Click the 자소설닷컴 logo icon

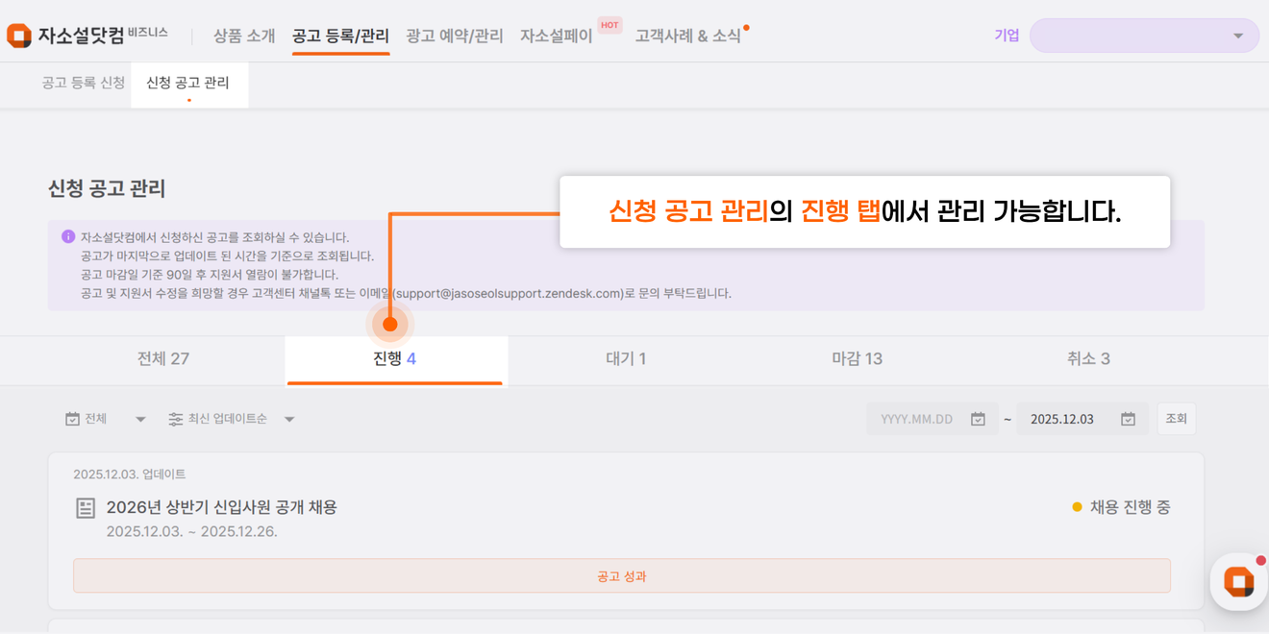pos(19,36)
